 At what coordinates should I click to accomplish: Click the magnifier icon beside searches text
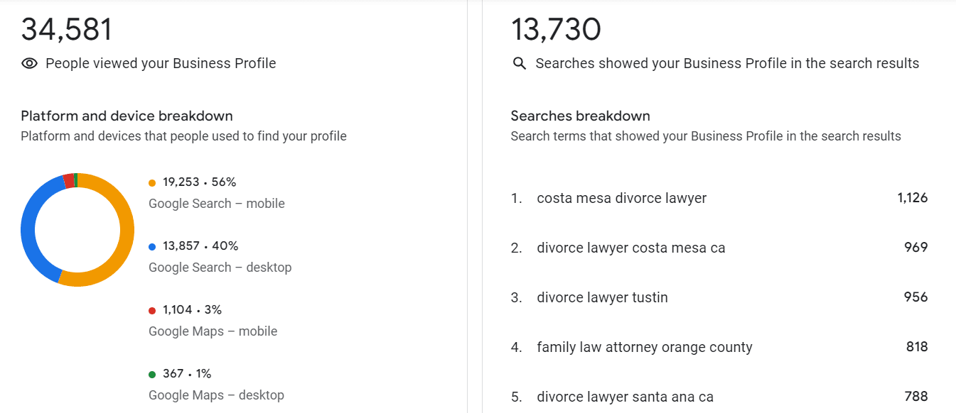click(x=520, y=64)
